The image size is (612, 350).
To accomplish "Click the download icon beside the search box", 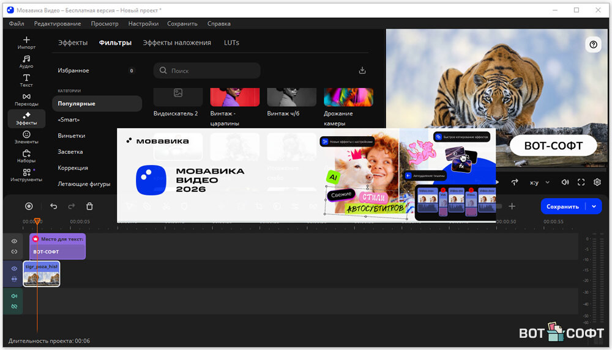I will pyautogui.click(x=362, y=71).
